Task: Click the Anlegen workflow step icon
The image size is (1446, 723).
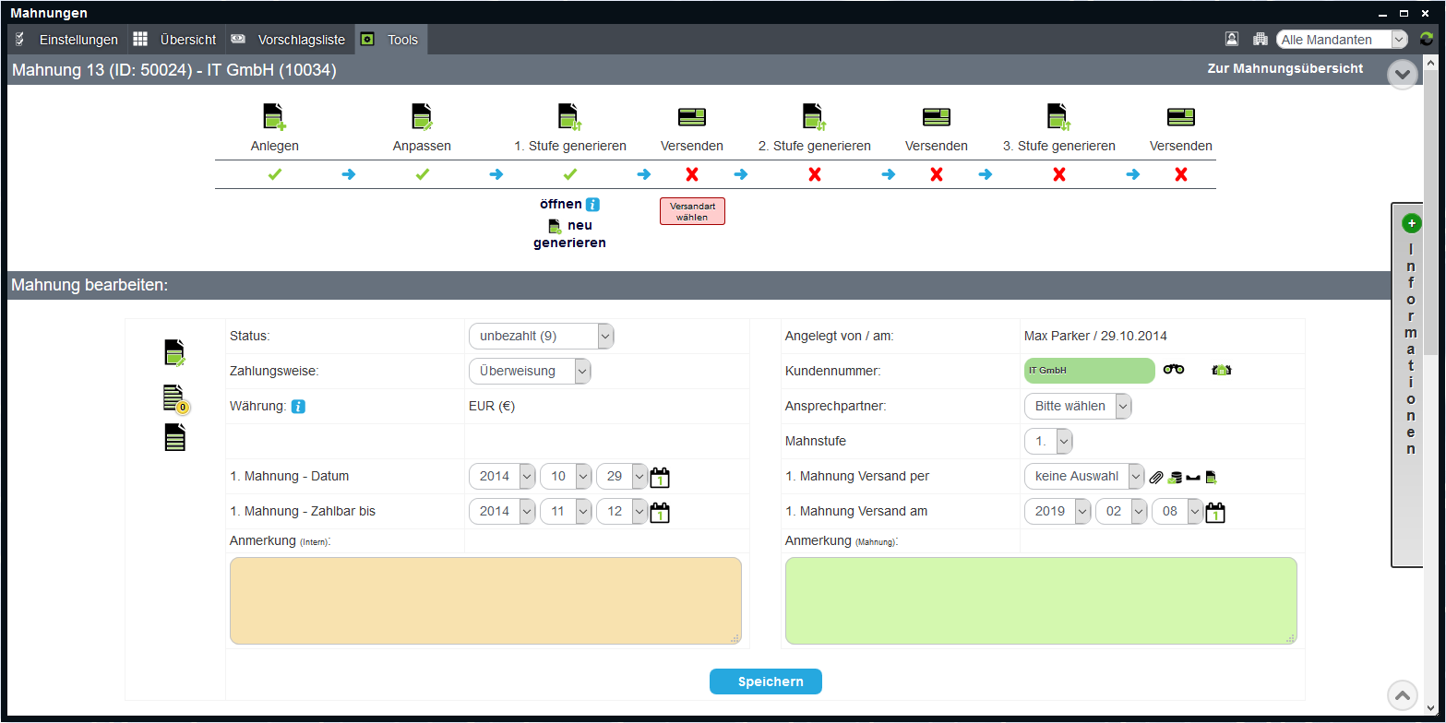Action: (x=274, y=116)
